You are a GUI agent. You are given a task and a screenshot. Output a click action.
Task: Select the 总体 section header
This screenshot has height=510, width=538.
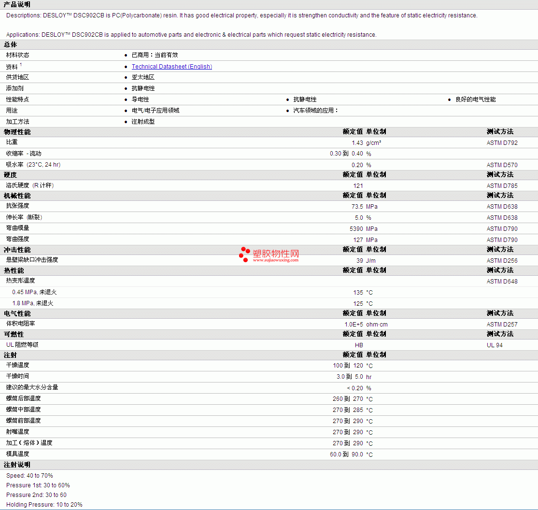tap(10, 44)
